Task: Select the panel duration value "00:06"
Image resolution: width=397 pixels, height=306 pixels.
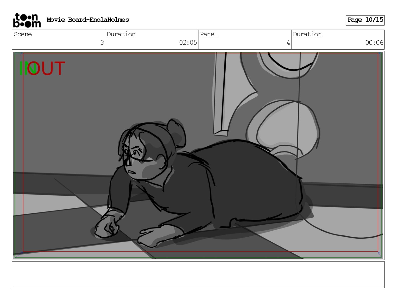Action: pyautogui.click(x=374, y=42)
